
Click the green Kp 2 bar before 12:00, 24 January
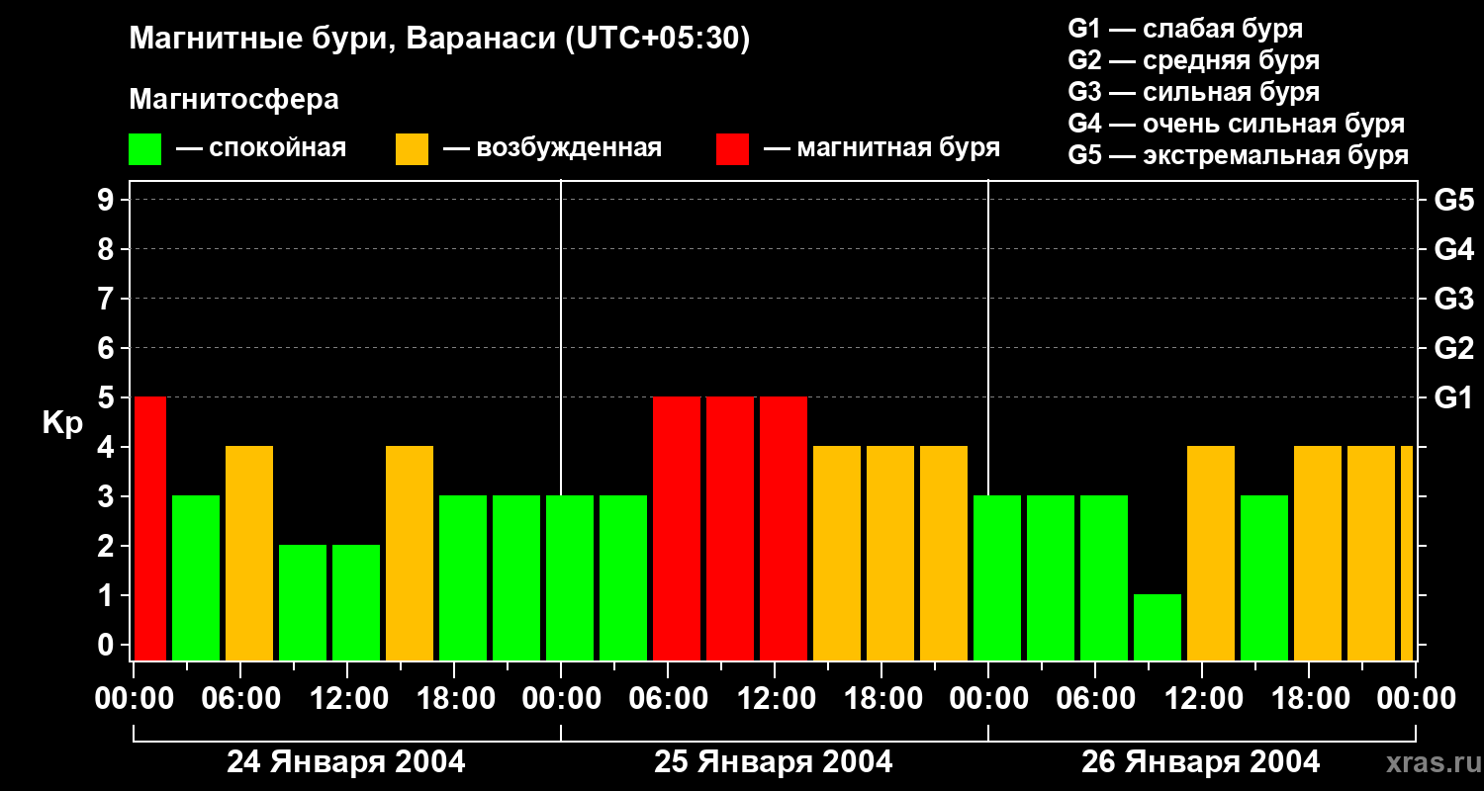(x=303, y=602)
